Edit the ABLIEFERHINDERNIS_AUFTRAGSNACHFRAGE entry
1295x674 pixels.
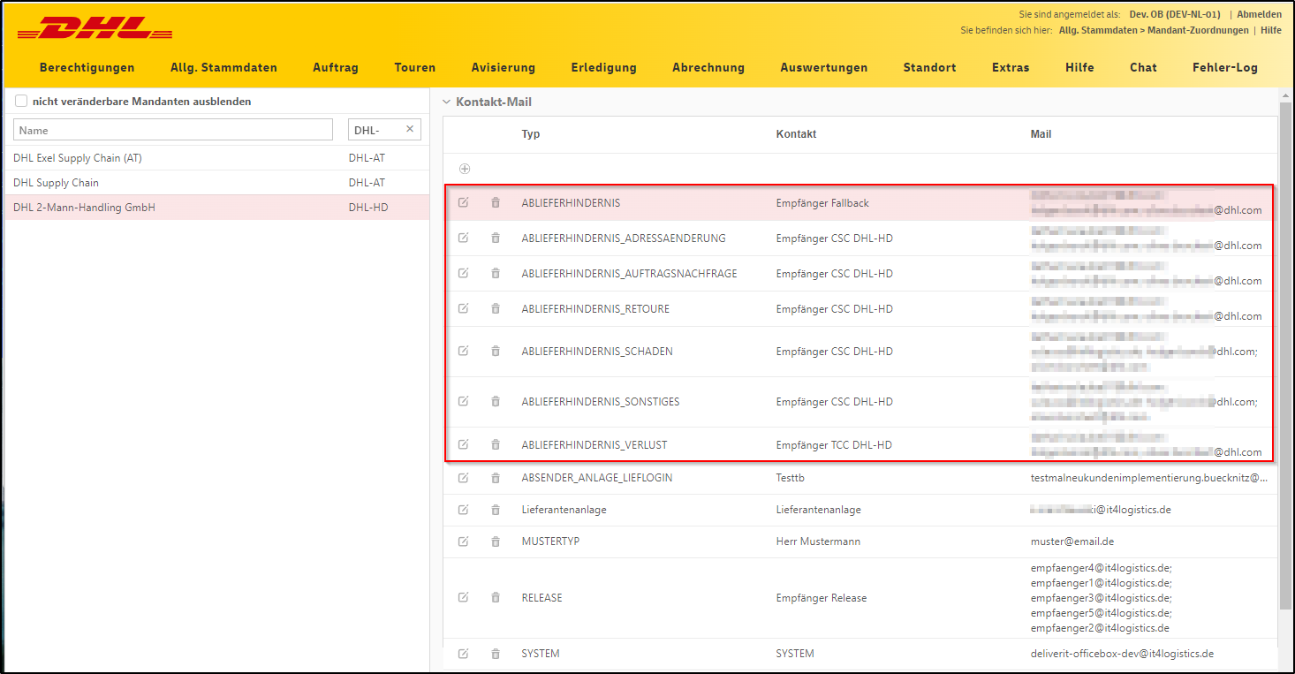pyautogui.click(x=464, y=273)
